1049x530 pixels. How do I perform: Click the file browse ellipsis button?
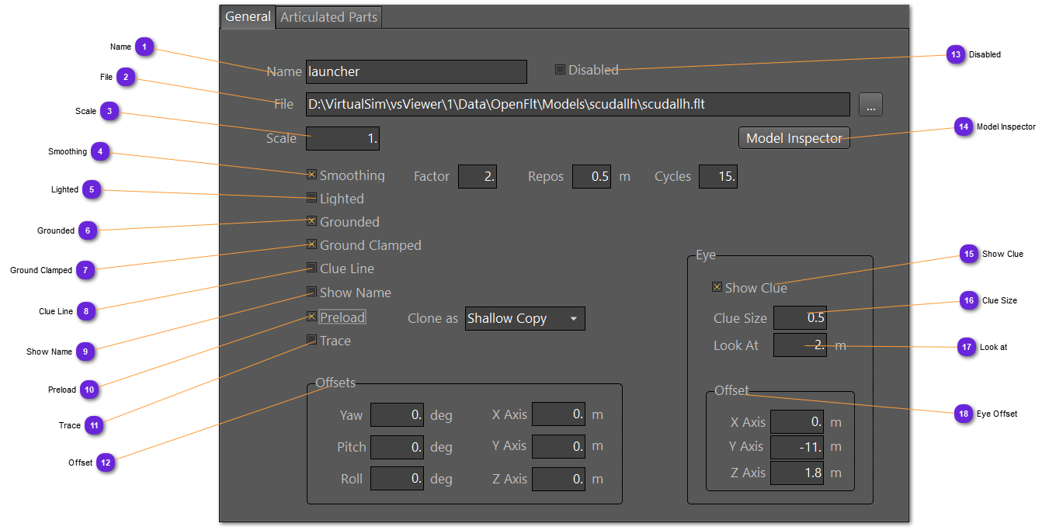click(870, 105)
